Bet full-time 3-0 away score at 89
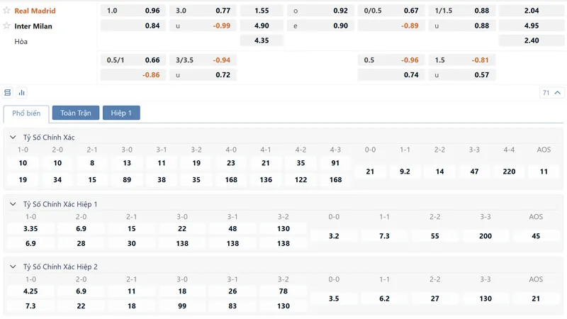The image size is (567, 319). (127, 180)
